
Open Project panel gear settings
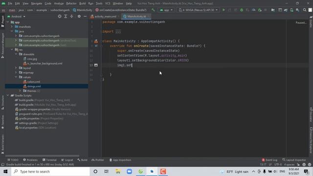pyautogui.click(x=79, y=16)
